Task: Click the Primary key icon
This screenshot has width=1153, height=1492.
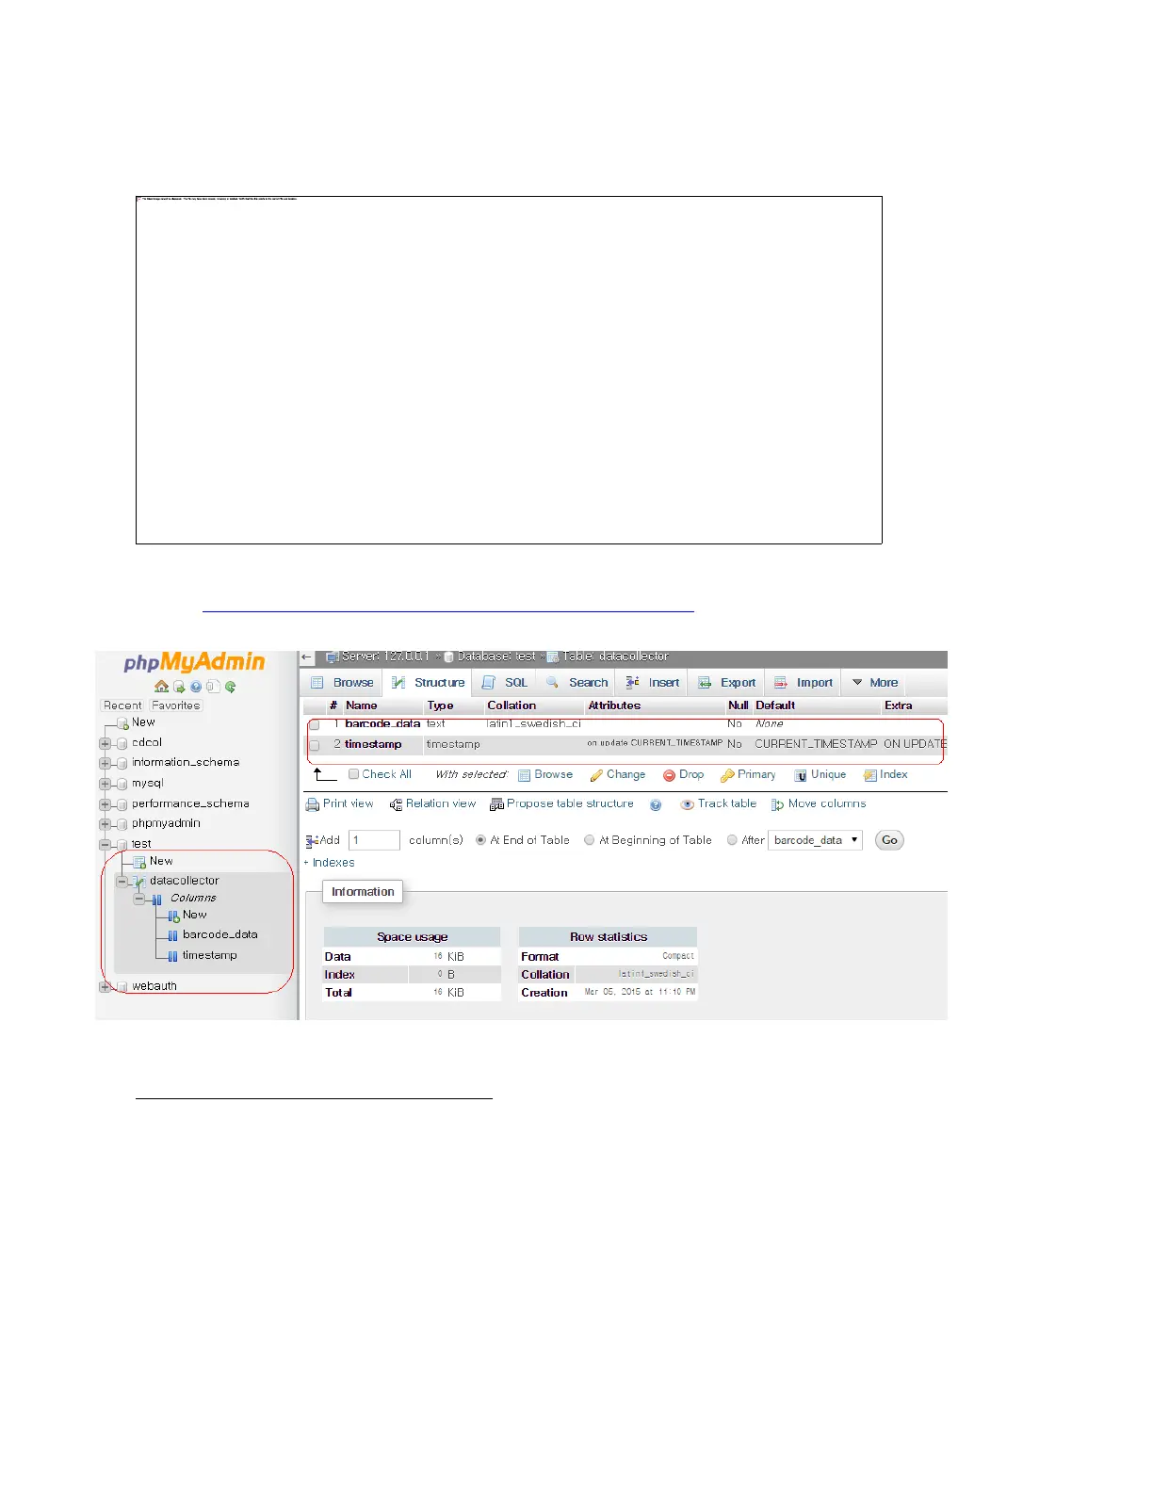Action: (x=727, y=775)
